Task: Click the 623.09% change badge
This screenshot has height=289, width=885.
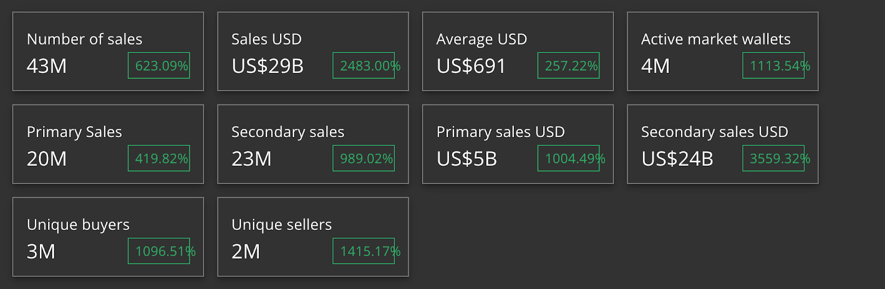Action: (159, 66)
